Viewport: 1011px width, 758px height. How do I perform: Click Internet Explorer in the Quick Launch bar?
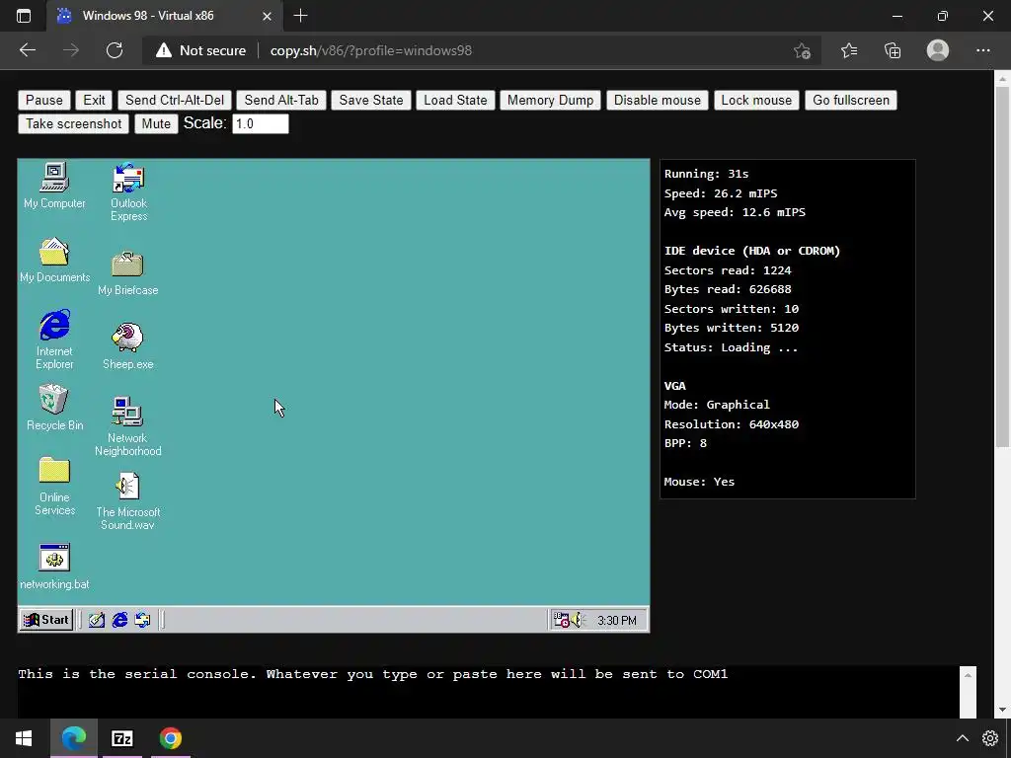119,620
